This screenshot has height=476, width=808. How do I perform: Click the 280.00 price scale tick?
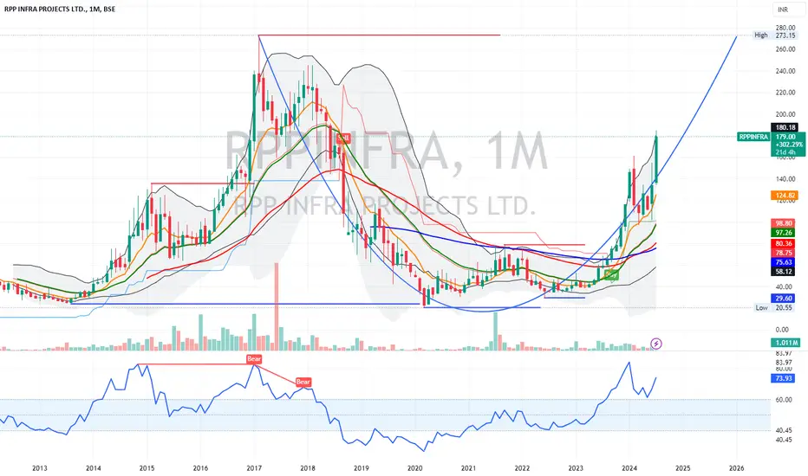click(785, 28)
